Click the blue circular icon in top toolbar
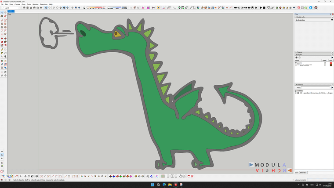The height and width of the screenshot is (188, 334). [311, 7]
